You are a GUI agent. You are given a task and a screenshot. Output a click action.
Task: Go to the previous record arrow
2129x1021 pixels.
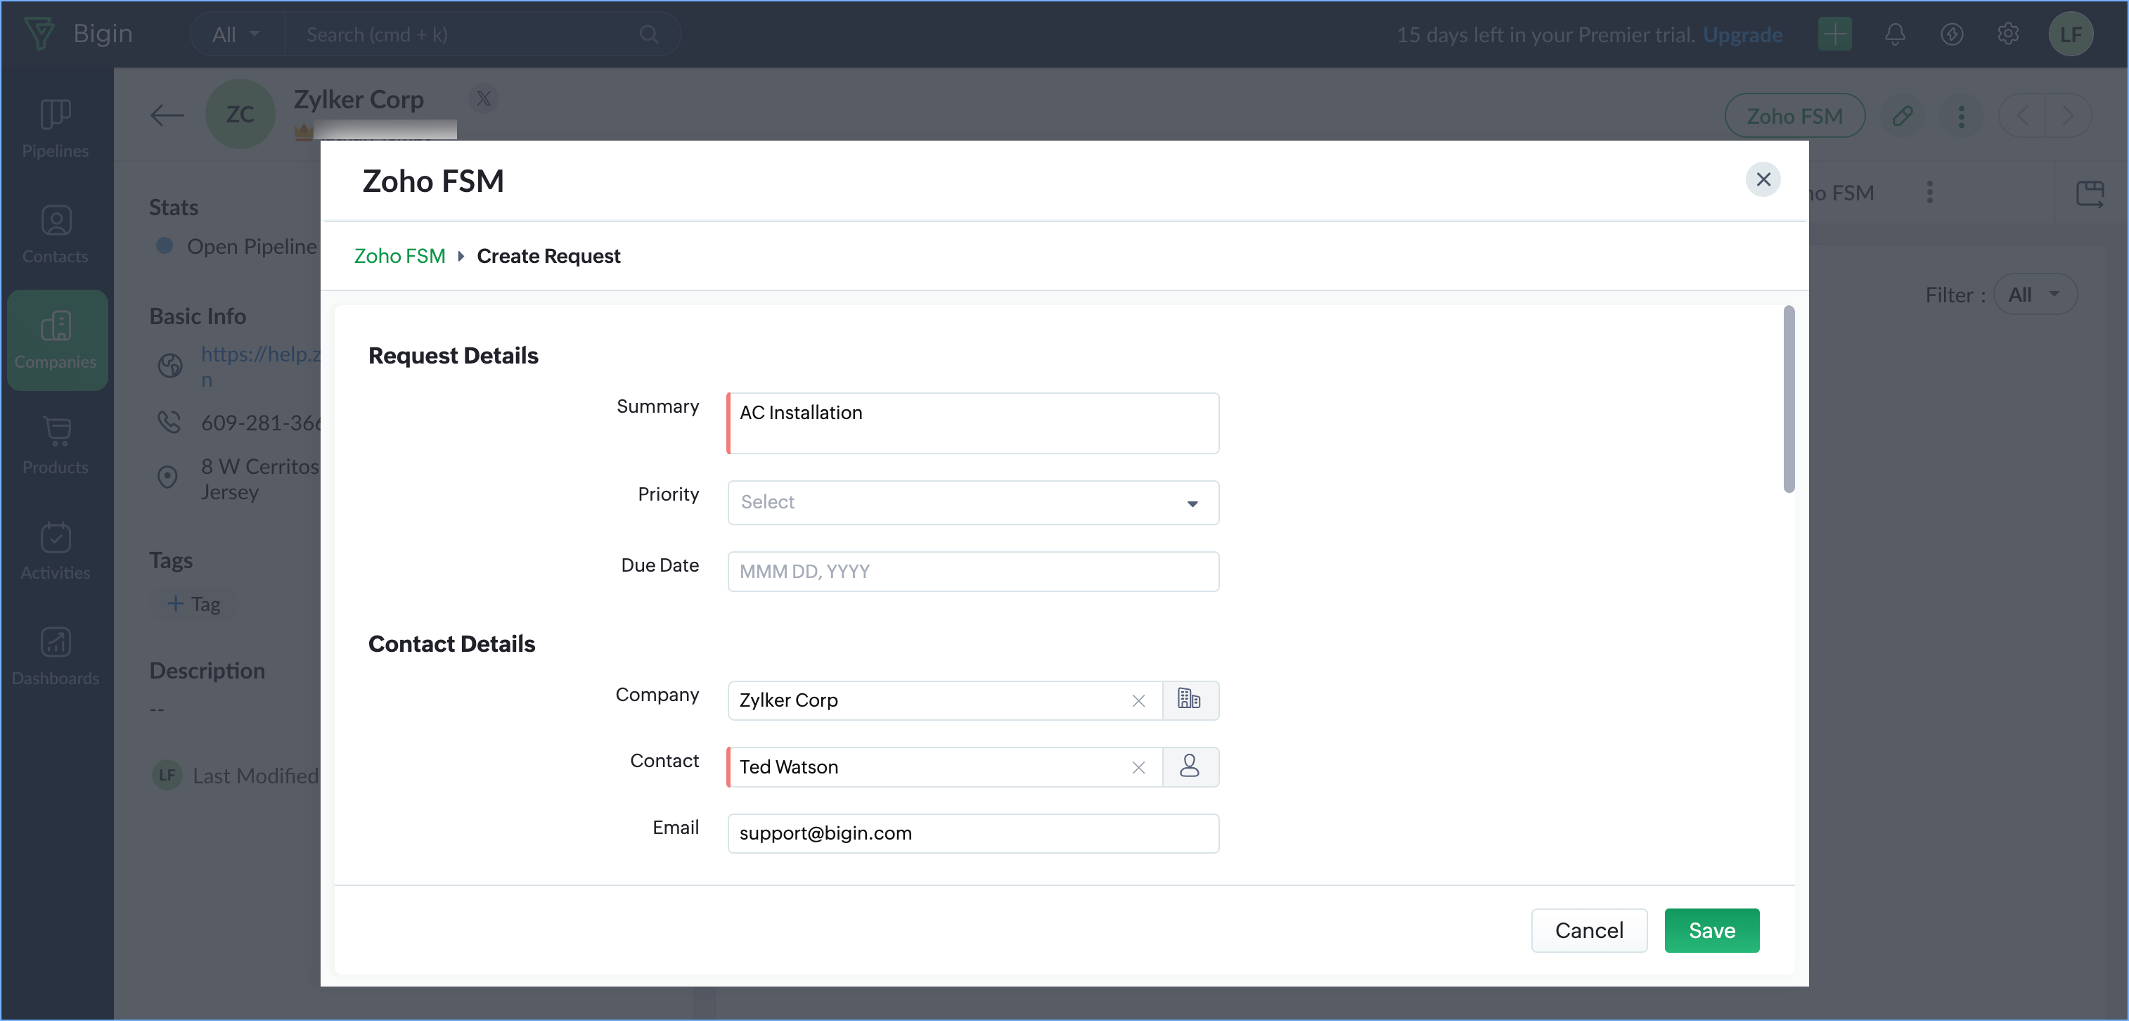pyautogui.click(x=2021, y=116)
